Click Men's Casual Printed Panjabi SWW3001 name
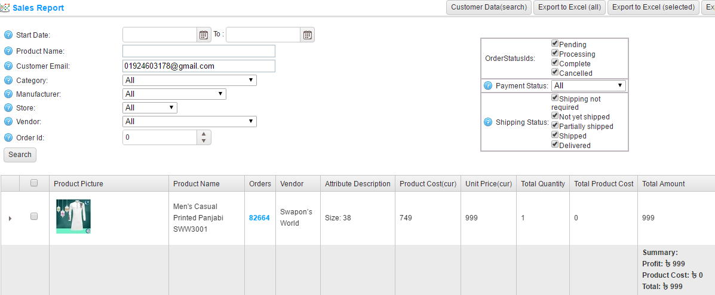This screenshot has height=295, width=715. 198,217
